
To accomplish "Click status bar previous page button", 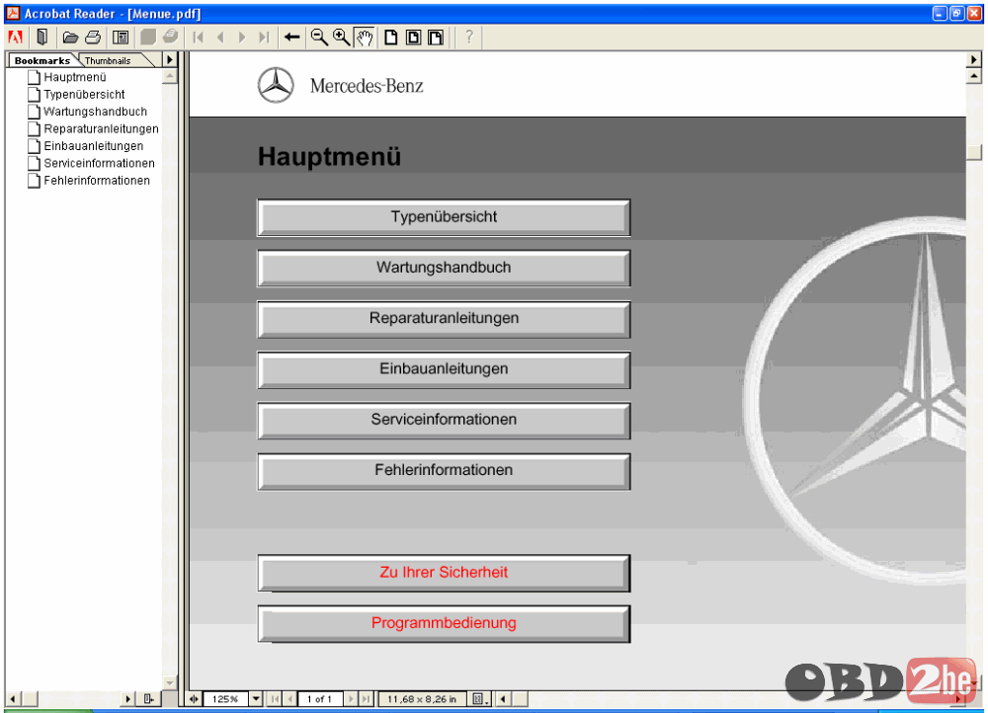I will pyautogui.click(x=289, y=698).
